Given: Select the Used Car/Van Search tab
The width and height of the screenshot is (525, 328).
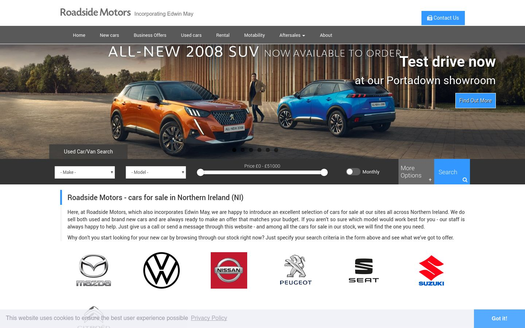Looking at the screenshot, I should coord(88,152).
